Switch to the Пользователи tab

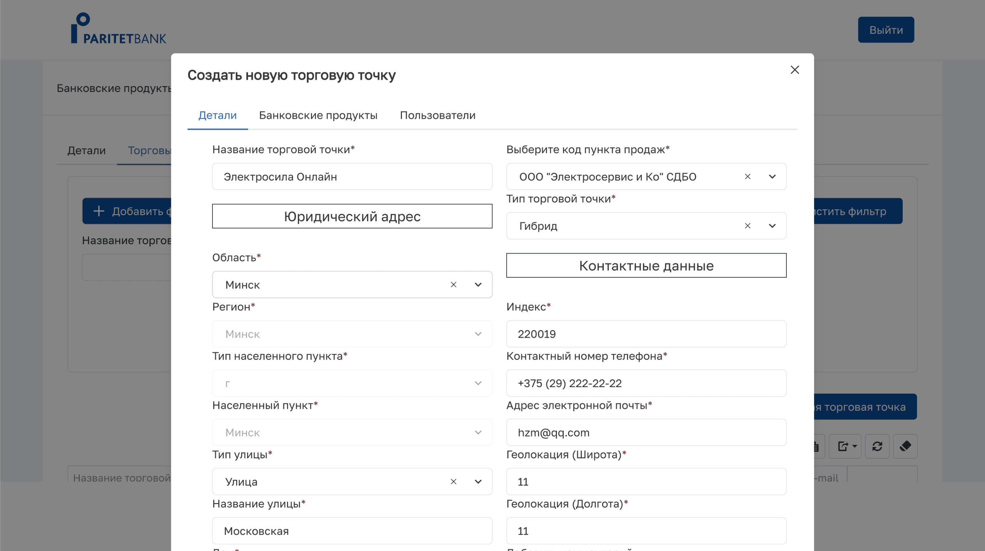438,115
